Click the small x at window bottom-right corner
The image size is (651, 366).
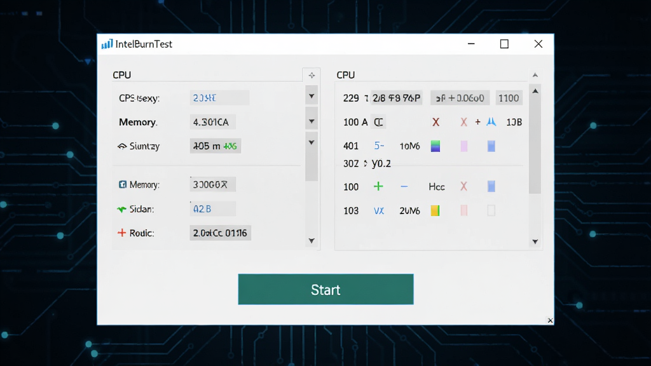click(x=550, y=320)
